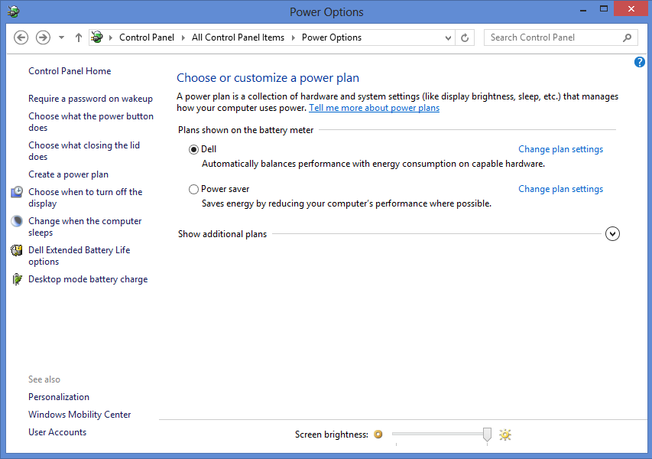Image resolution: width=652 pixels, height=459 pixels.
Task: Click the Power Options icon in address bar
Action: point(97,37)
